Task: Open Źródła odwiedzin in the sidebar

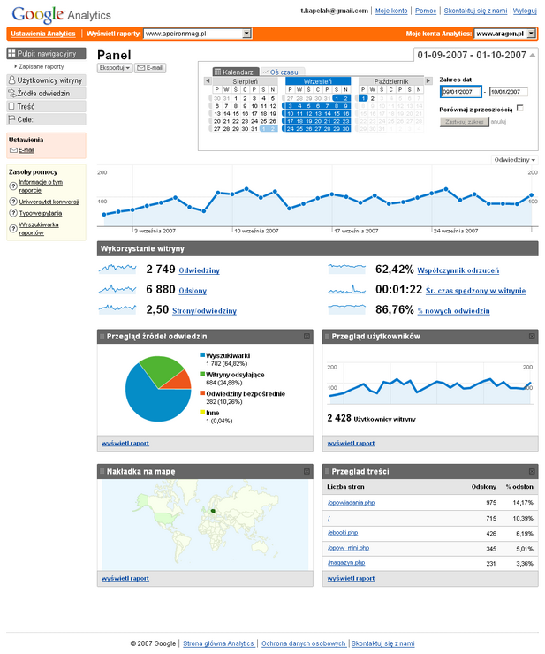Action: click(42, 93)
